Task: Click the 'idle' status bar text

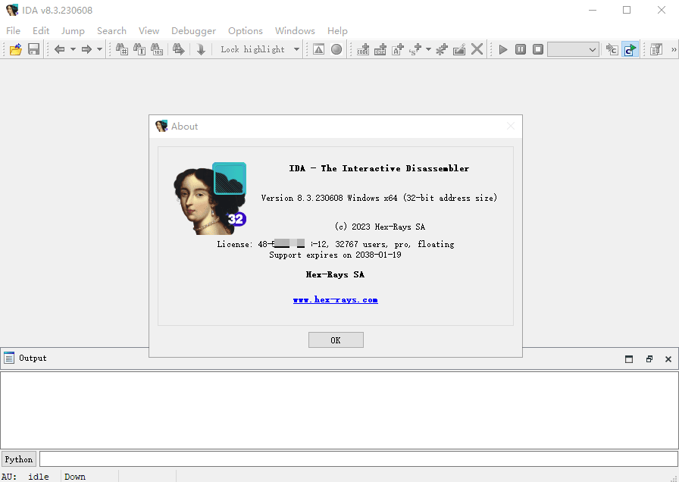Action: pyautogui.click(x=39, y=477)
